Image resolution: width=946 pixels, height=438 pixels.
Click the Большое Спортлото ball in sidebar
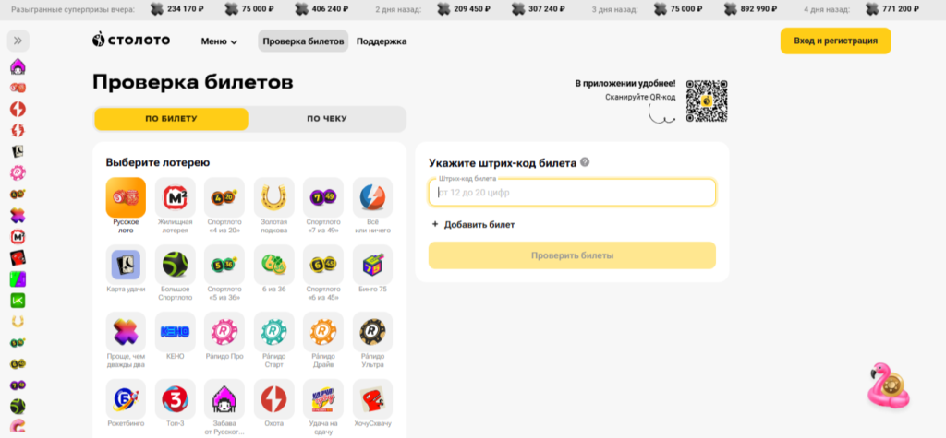click(x=18, y=407)
